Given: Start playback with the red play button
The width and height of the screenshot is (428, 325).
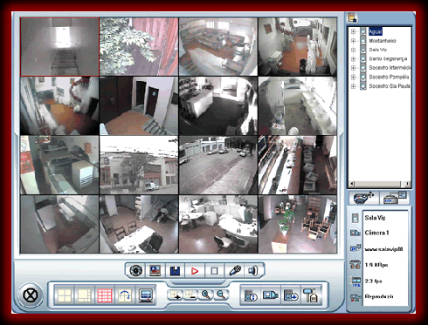Looking at the screenshot, I should tap(195, 271).
